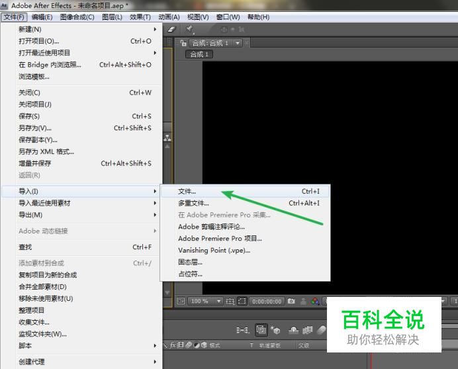This screenshot has height=369, width=458.
Task: Choose 在 Bridge 内浏览 menu item
Action: click(x=82, y=65)
